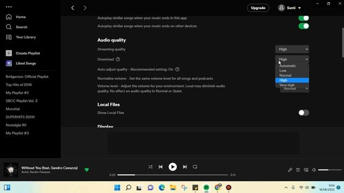Image resolution: width=344 pixels, height=193 pixels.
Task: Click the Upgrade button
Action: [258, 8]
